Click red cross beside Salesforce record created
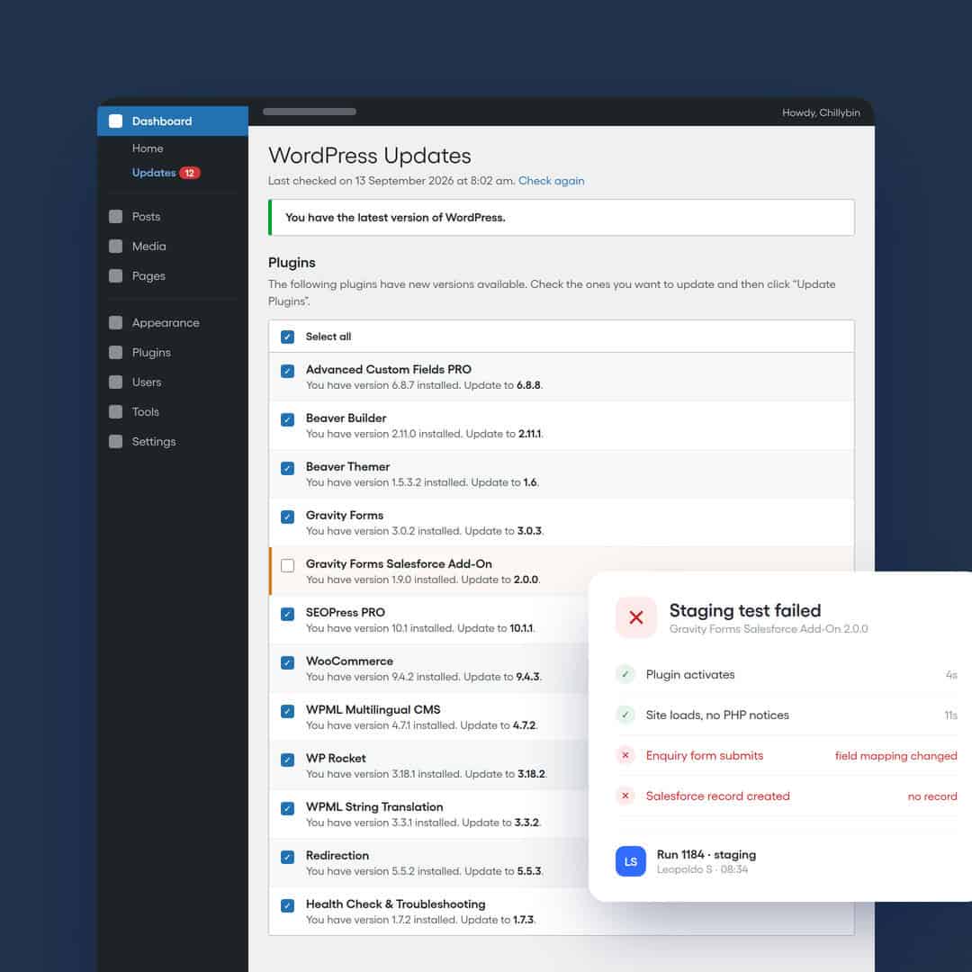The height and width of the screenshot is (972, 972). point(625,796)
